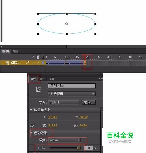Click the keyframe at frame 10
Viewport: 146px width, 153px height.
[66, 63]
